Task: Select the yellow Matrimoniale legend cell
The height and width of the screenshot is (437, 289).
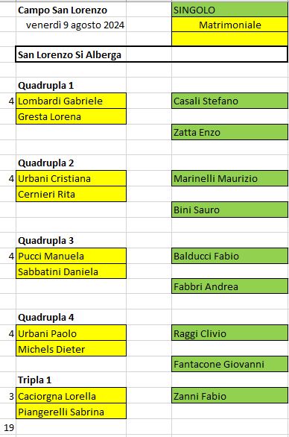Action: pyautogui.click(x=229, y=25)
